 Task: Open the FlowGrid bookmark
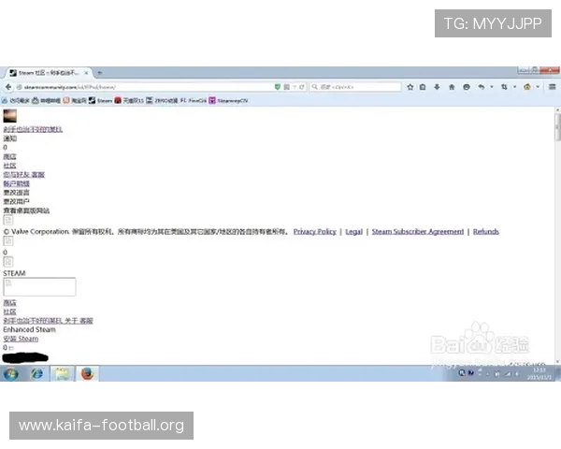[194, 101]
